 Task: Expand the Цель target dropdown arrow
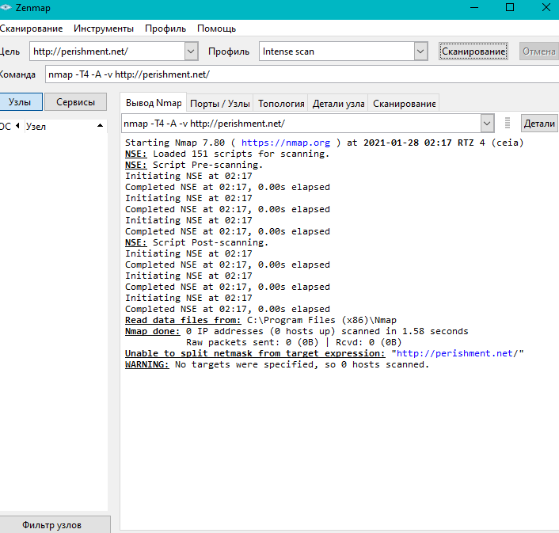[191, 51]
